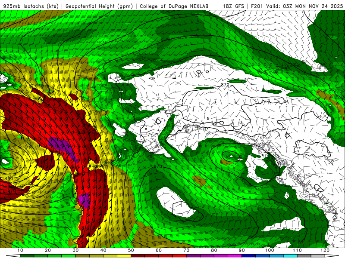Viewport: 345px width, 258px height.
Task: Click the '120' value on the color scale
Action: (325, 250)
